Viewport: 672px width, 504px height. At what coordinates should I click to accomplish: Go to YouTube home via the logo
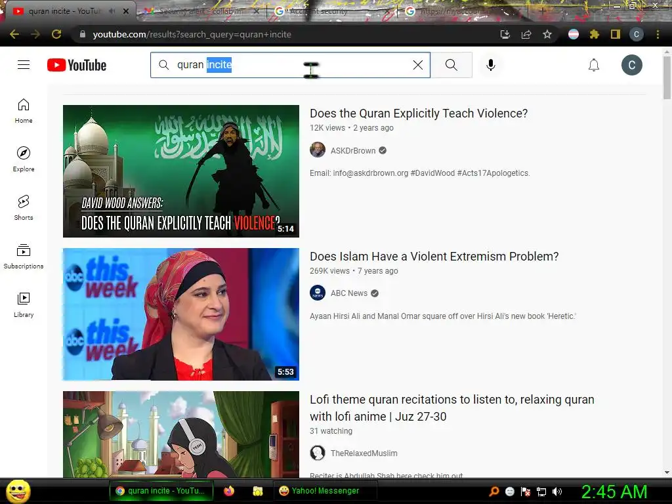point(77,65)
